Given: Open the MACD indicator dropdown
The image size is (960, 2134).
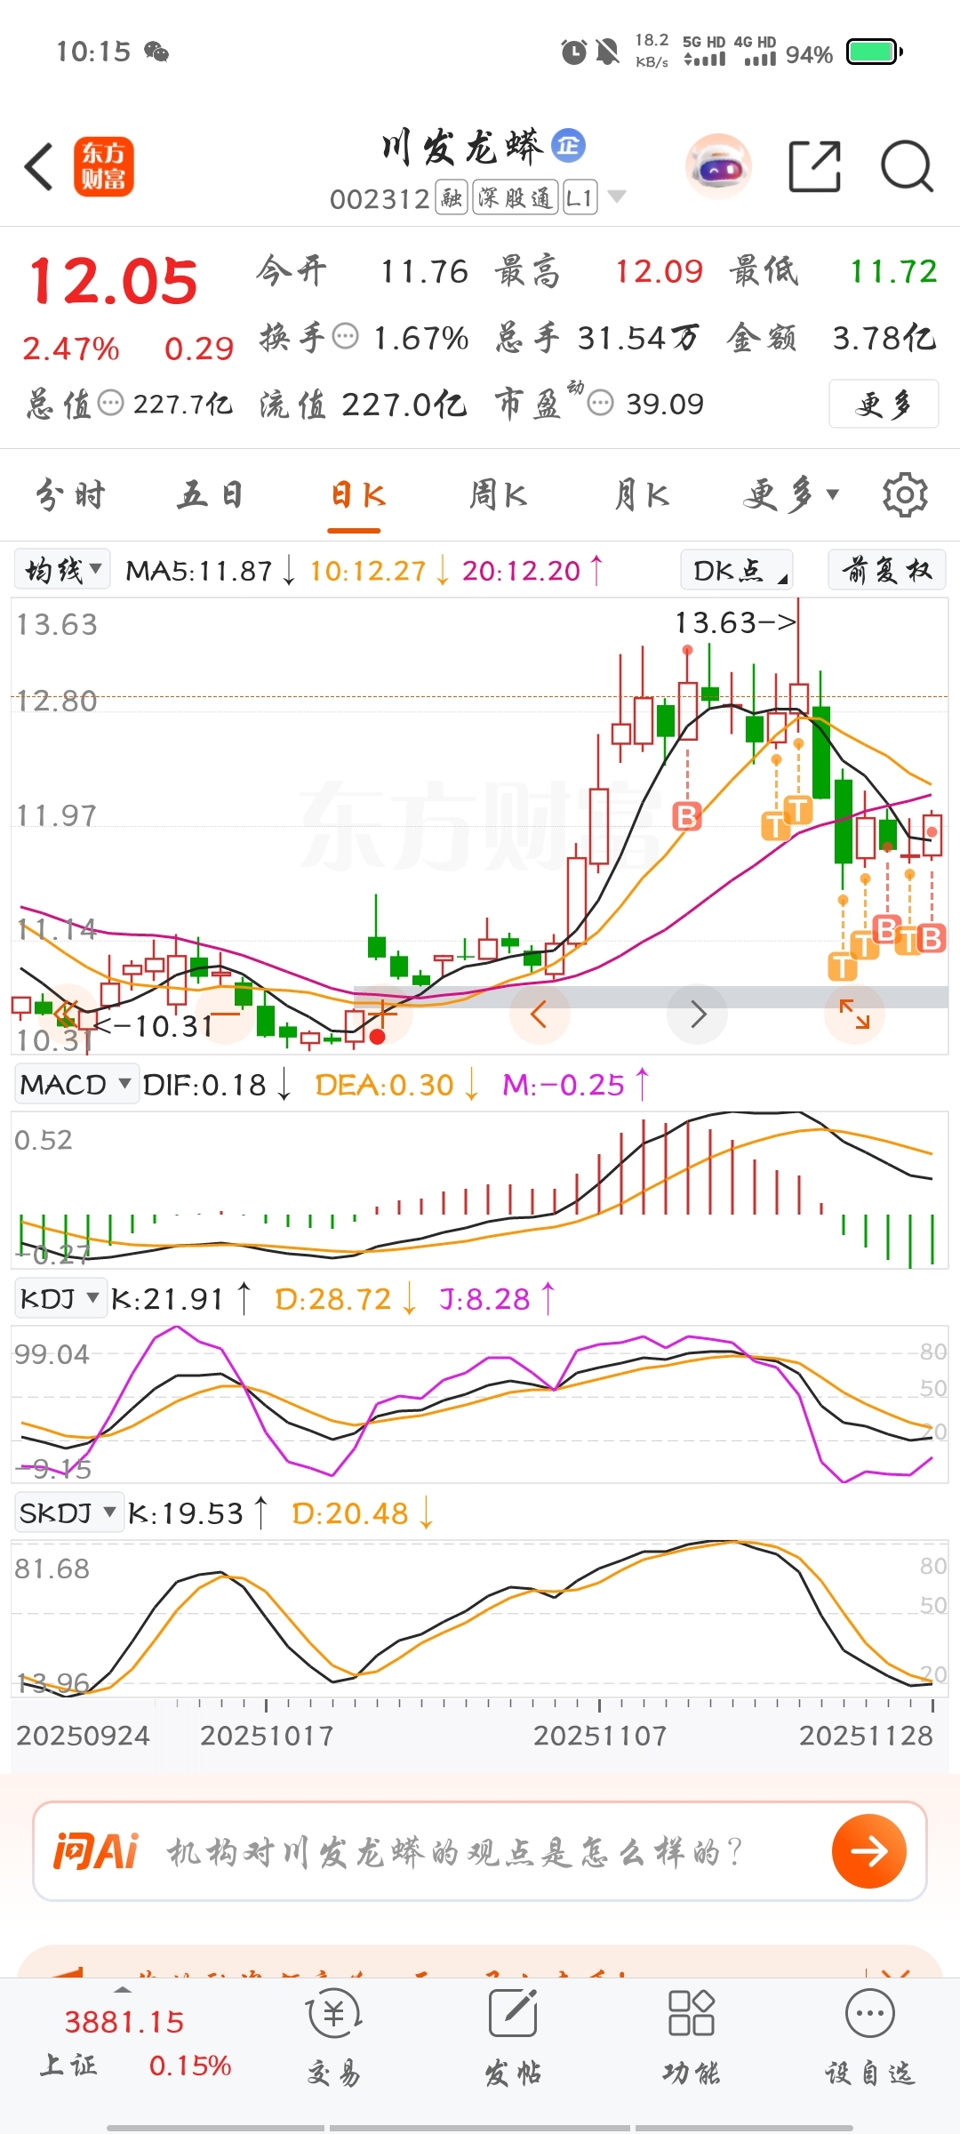Looking at the screenshot, I should coord(76,1085).
